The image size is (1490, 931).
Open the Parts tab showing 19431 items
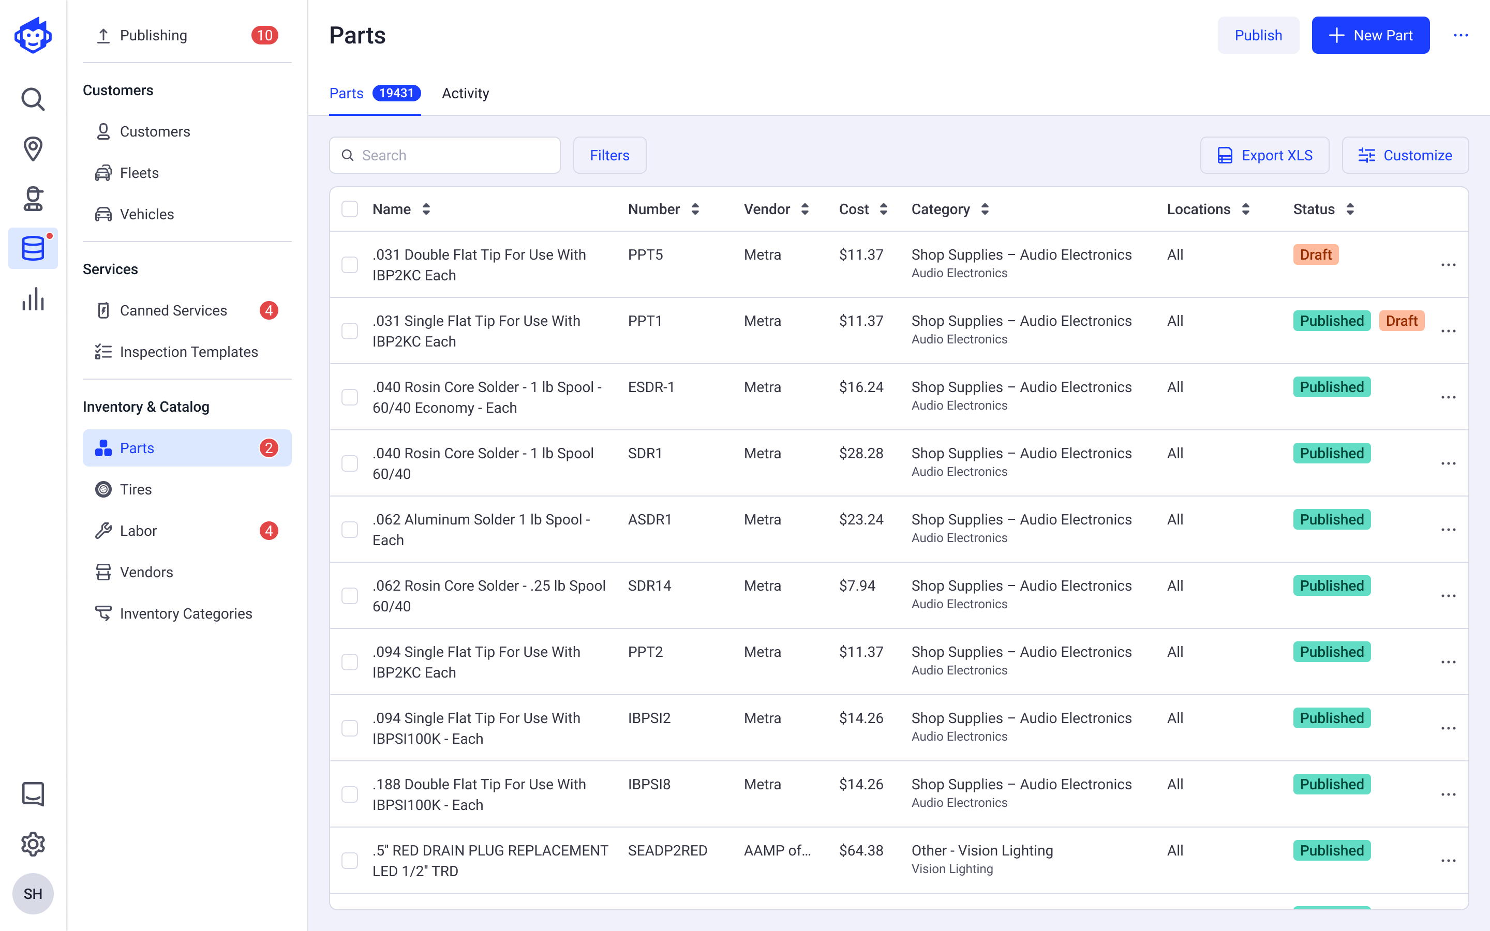(x=347, y=93)
